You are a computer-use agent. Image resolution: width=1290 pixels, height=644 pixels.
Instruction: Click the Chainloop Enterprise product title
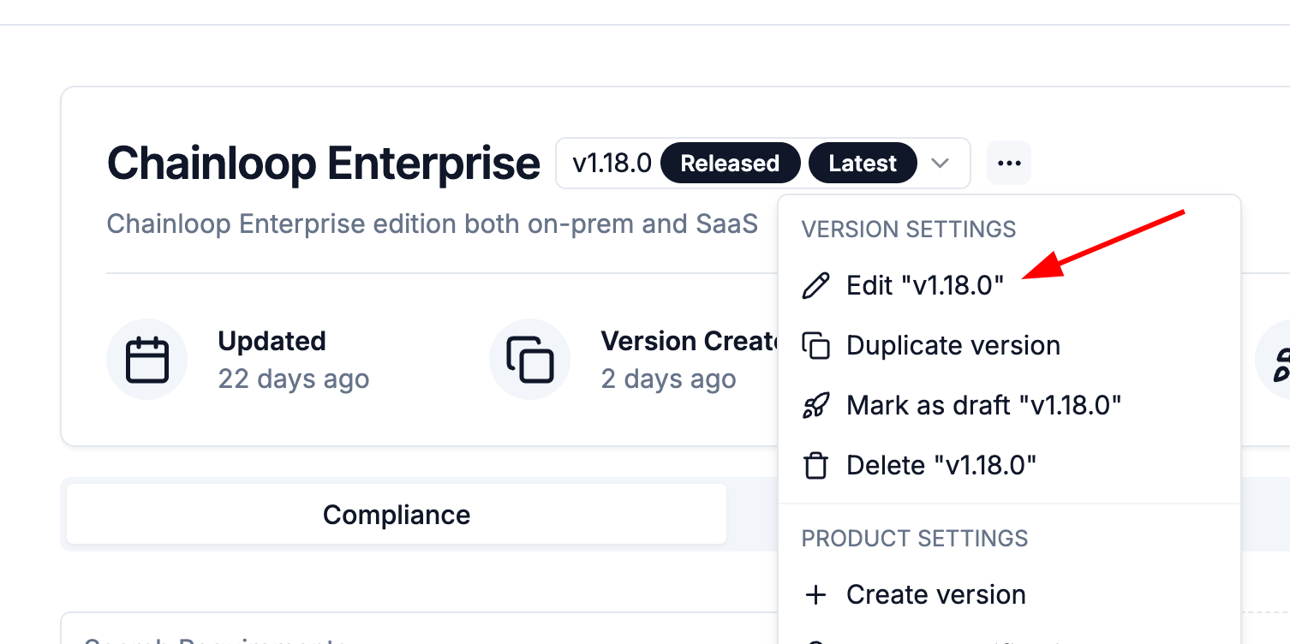(323, 163)
